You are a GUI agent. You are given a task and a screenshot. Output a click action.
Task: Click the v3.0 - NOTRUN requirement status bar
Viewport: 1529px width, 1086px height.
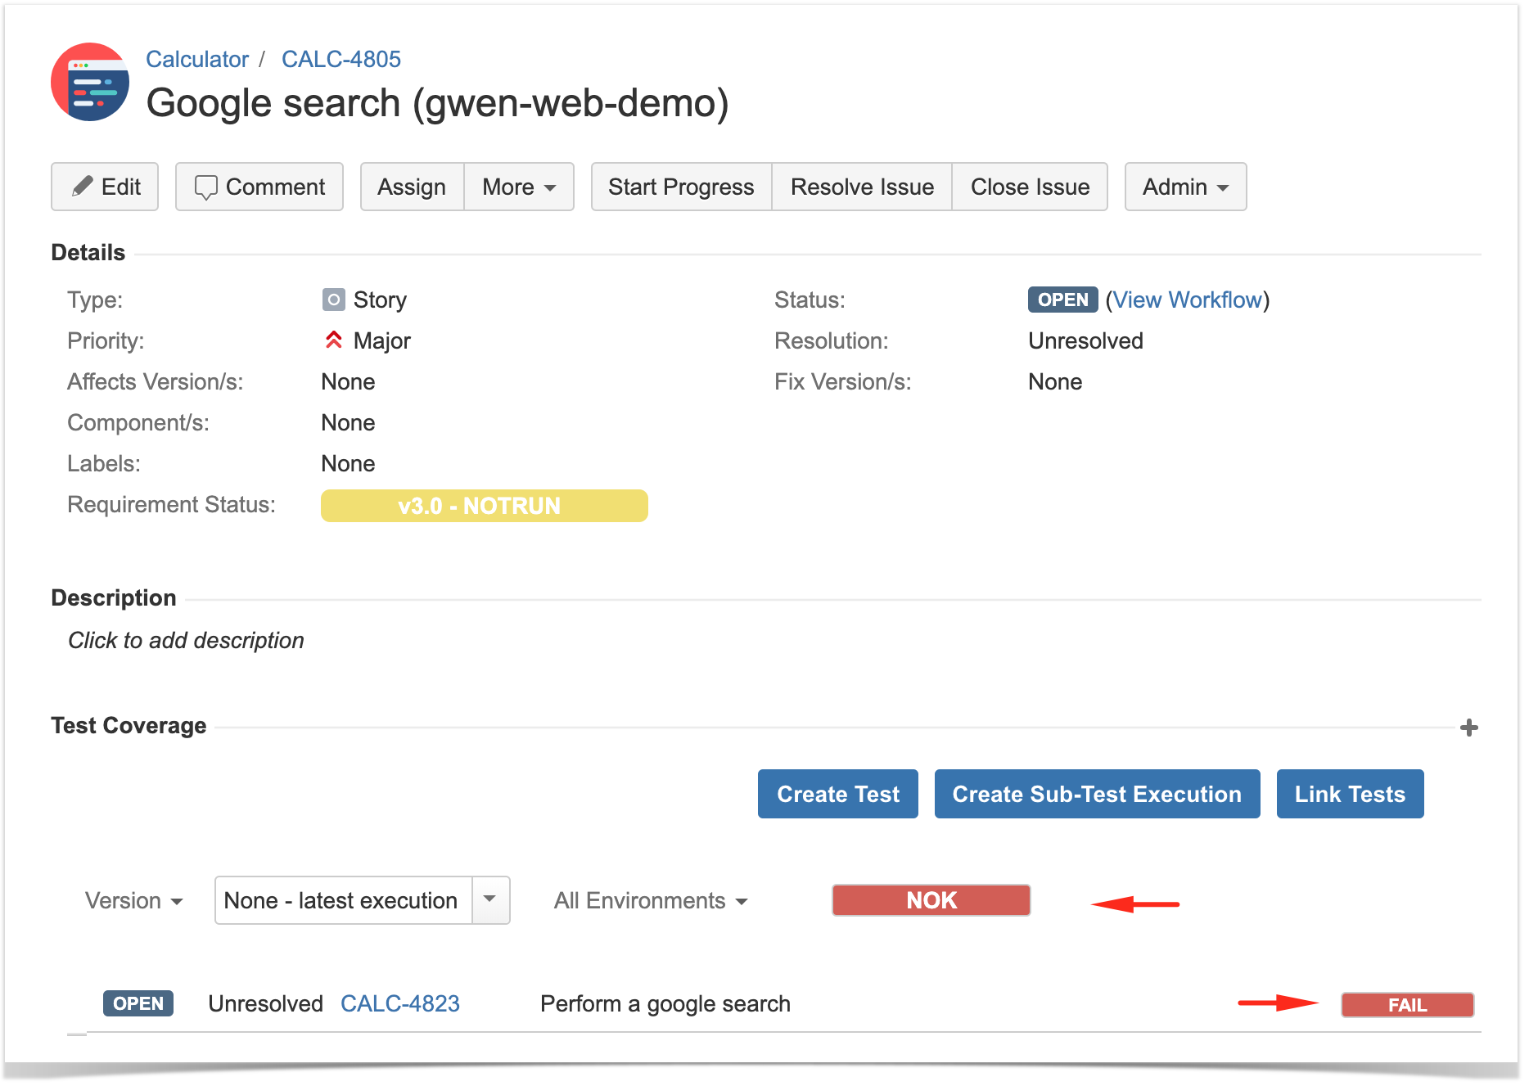(x=485, y=506)
